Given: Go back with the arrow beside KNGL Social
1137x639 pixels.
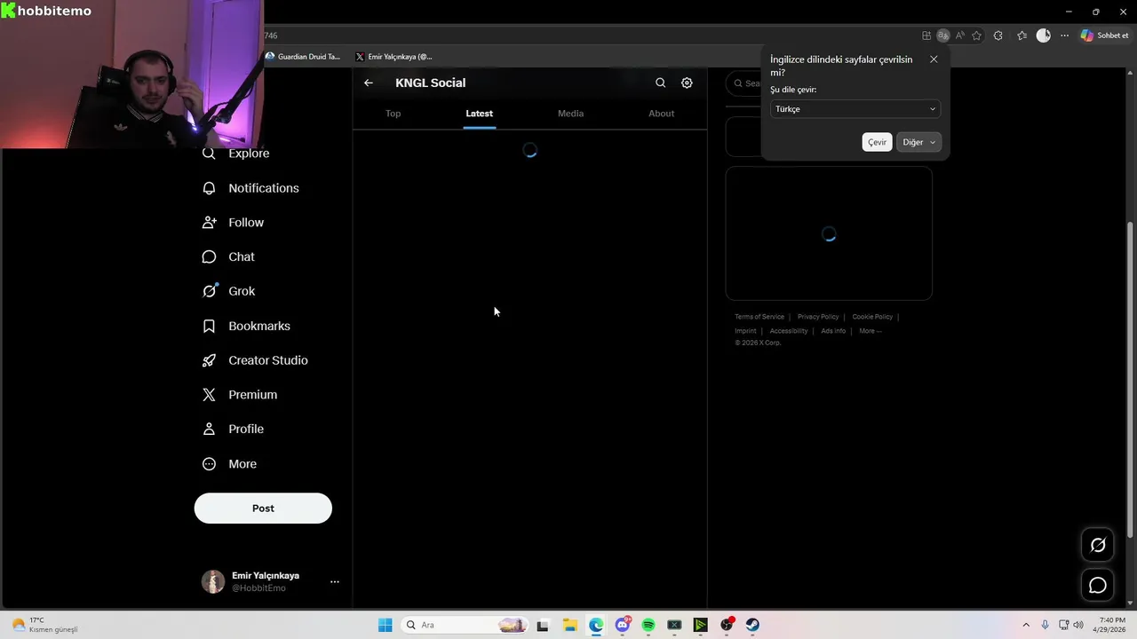Looking at the screenshot, I should tap(369, 83).
